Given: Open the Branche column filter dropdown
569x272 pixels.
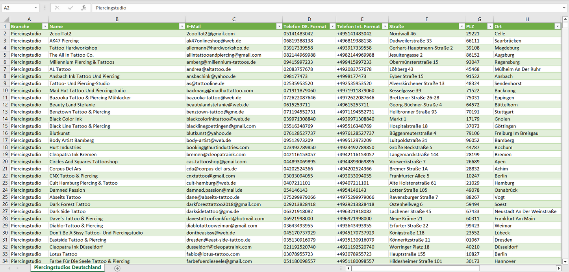Looking at the screenshot, I should point(44,26).
